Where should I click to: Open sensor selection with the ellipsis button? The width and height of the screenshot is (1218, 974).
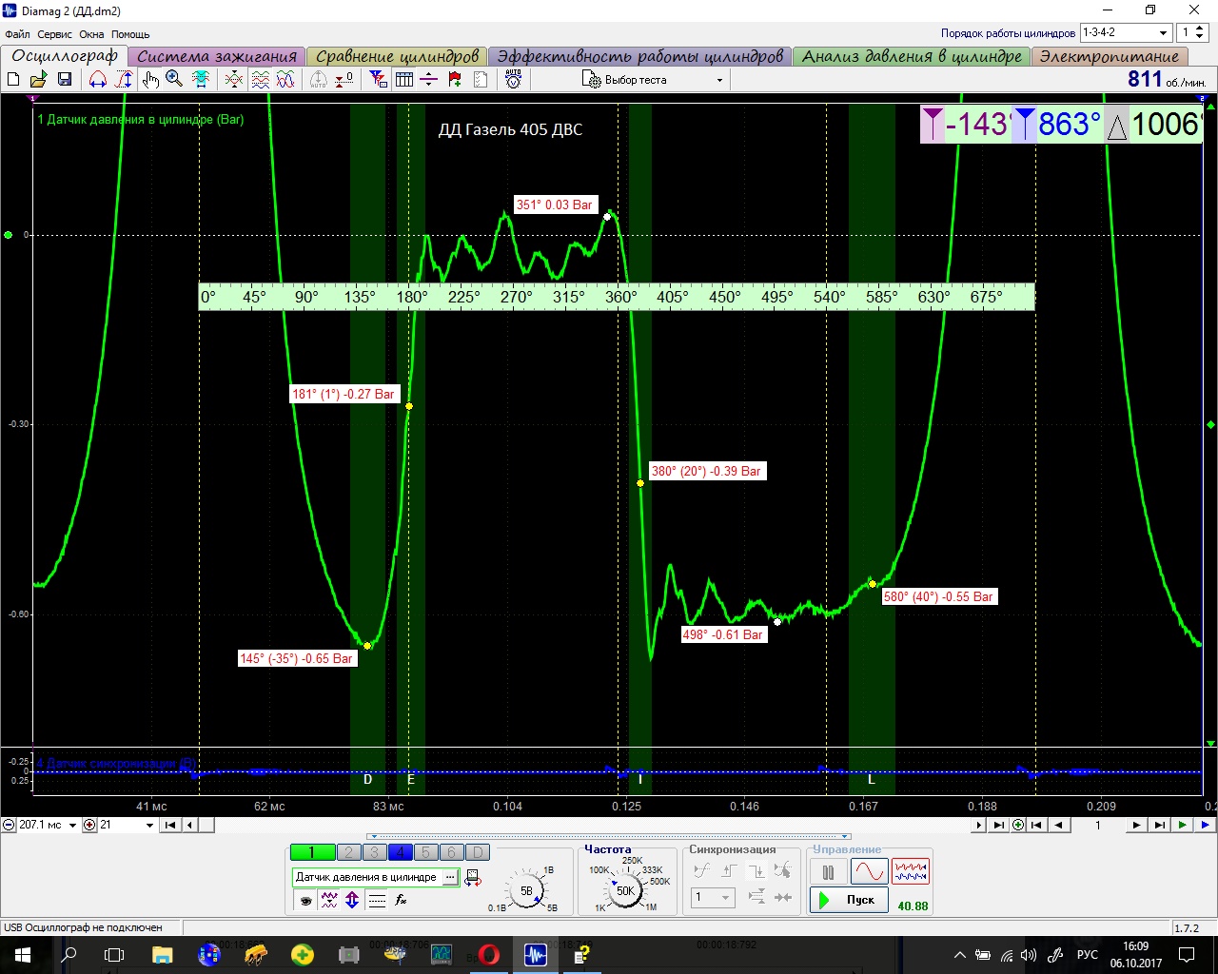[450, 877]
